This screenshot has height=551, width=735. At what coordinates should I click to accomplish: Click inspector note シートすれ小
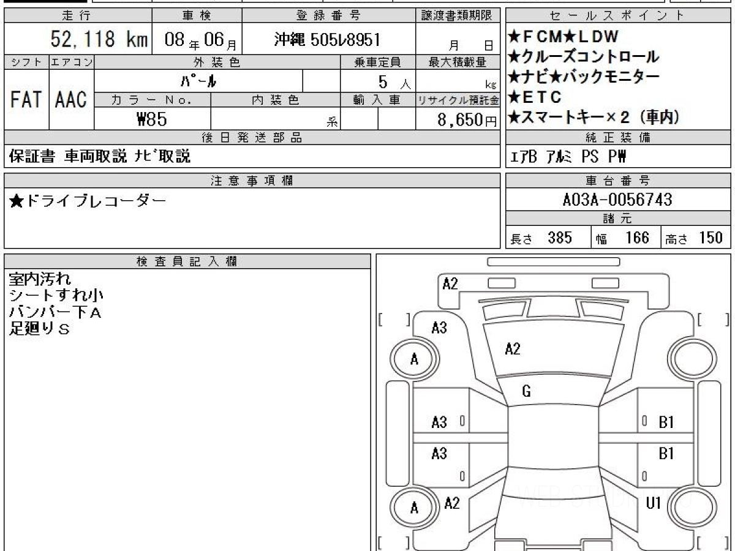(56, 296)
